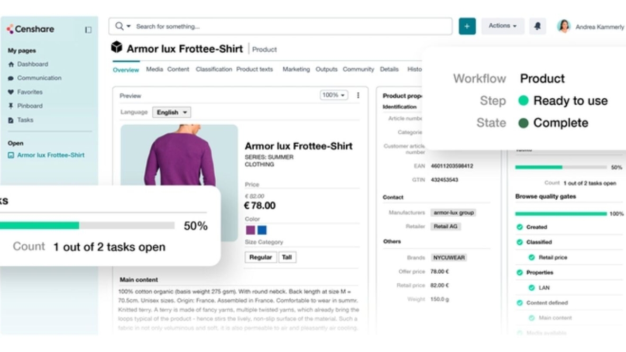
Task: Click the Weight 150.0 g value
Action: [439, 299]
